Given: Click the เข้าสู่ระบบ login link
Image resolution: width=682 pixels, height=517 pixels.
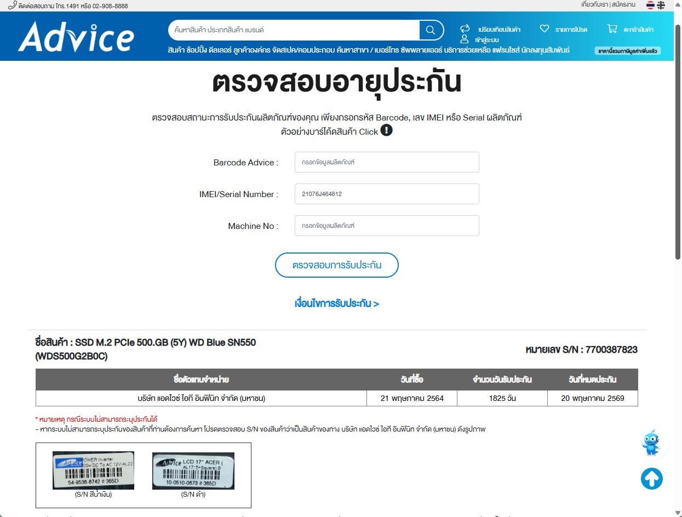Looking at the screenshot, I should (487, 40).
